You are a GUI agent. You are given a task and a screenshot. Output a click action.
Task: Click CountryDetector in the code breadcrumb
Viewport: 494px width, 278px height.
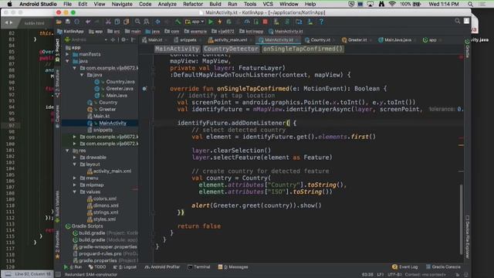tap(231, 49)
